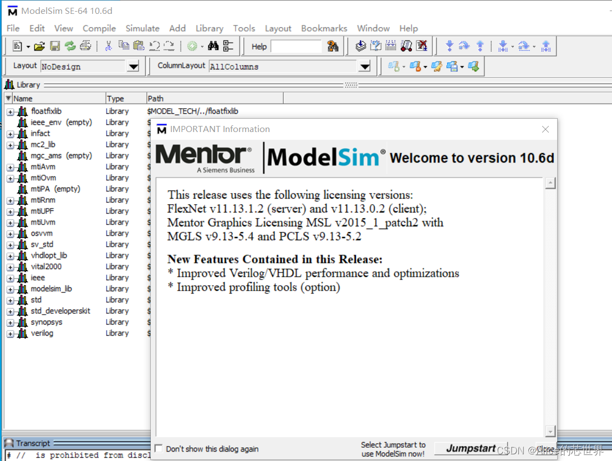Viewport: 612px width, 461px height.
Task: Select the vital2000 library row
Action: [x=46, y=266]
